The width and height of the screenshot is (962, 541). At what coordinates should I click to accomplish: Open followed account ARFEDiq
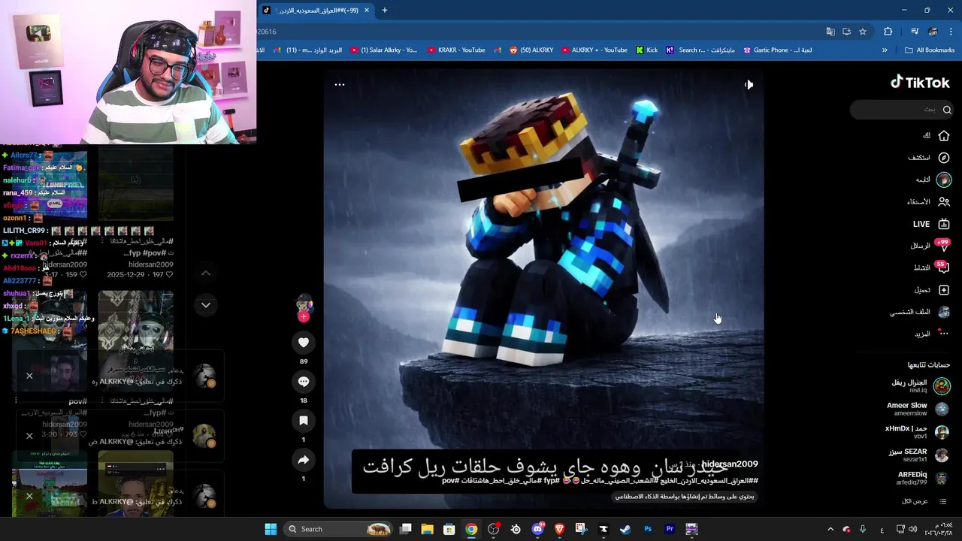click(x=923, y=479)
